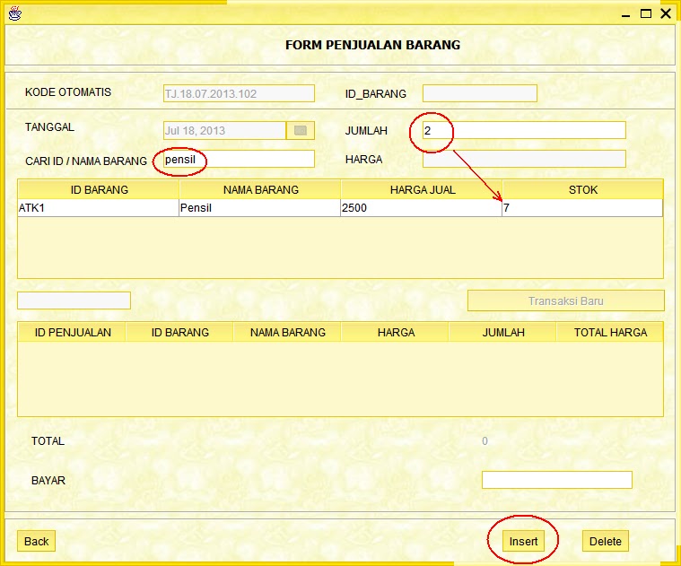The height and width of the screenshot is (566, 681).
Task: Select the ATK1 cell
Action: (99, 208)
